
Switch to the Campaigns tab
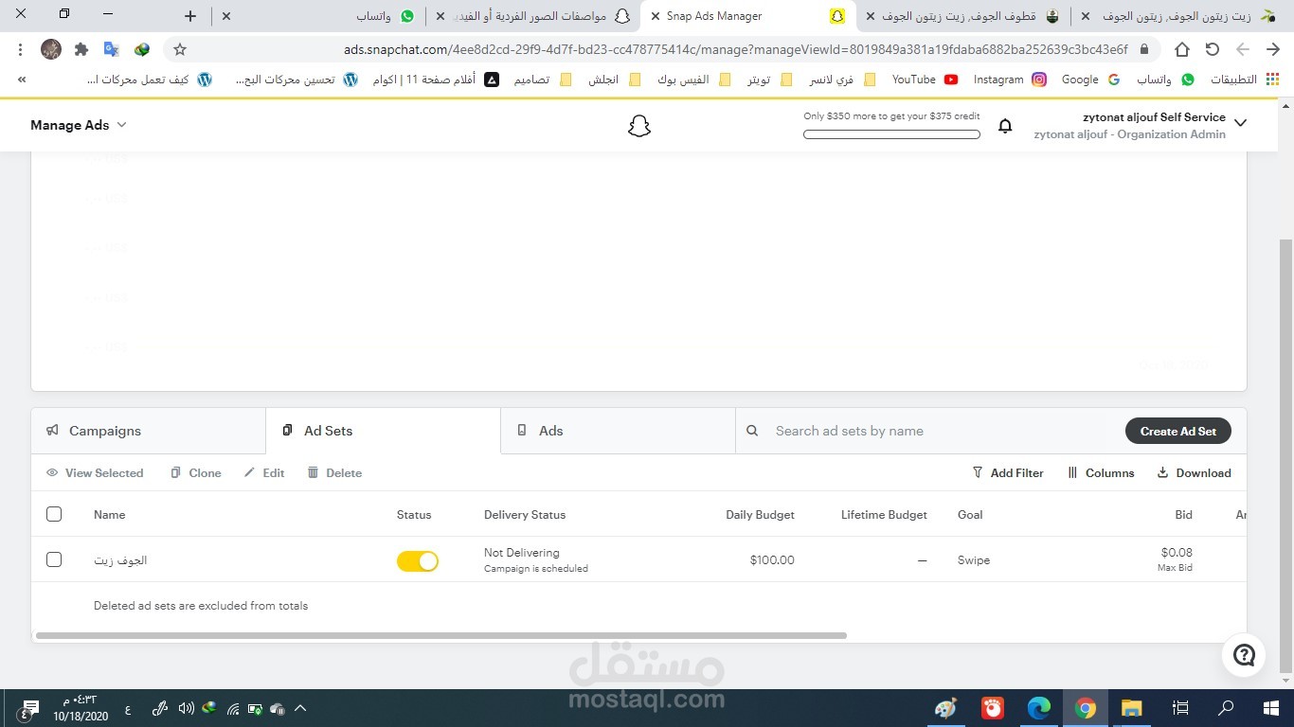149,431
